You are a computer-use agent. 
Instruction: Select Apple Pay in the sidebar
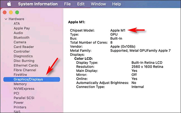22,28
